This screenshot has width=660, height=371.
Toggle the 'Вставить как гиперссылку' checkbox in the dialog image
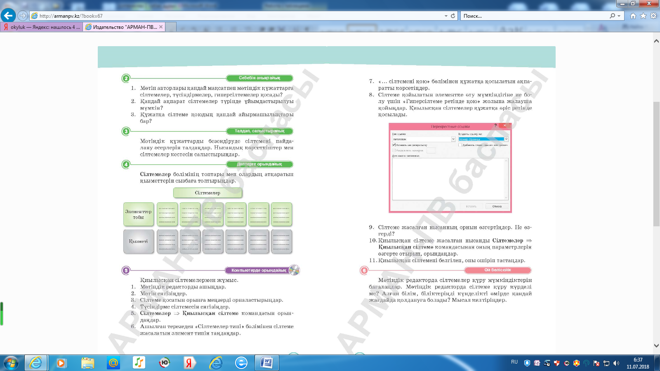[x=394, y=145]
